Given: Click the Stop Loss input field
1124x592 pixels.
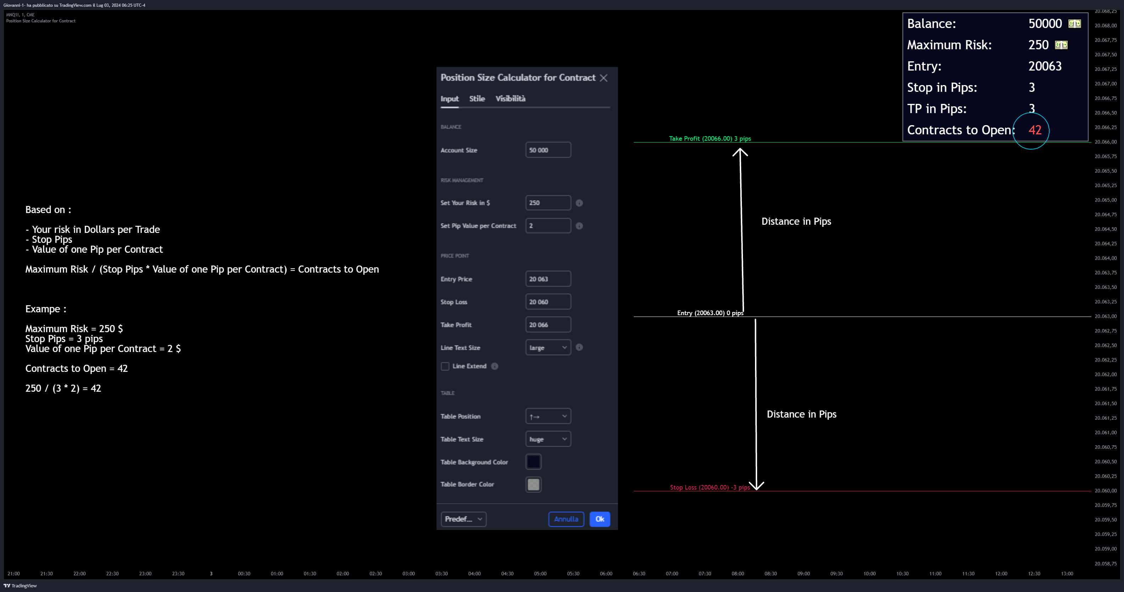Looking at the screenshot, I should coord(548,301).
